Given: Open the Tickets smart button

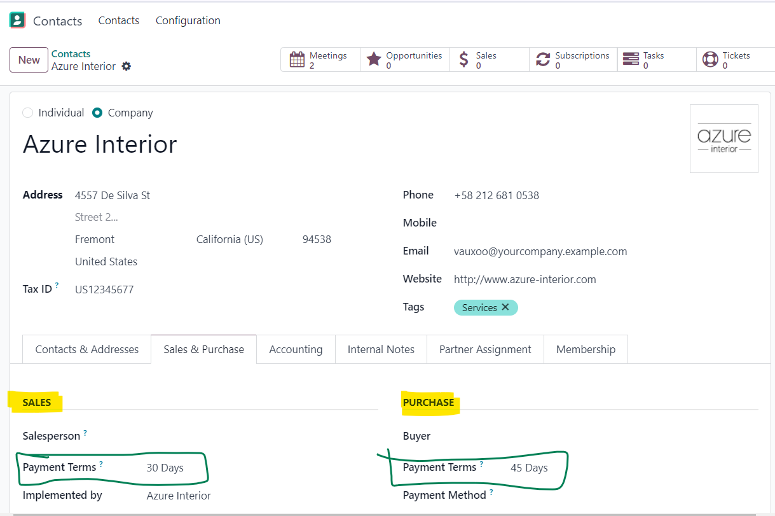Looking at the screenshot, I should [736, 60].
